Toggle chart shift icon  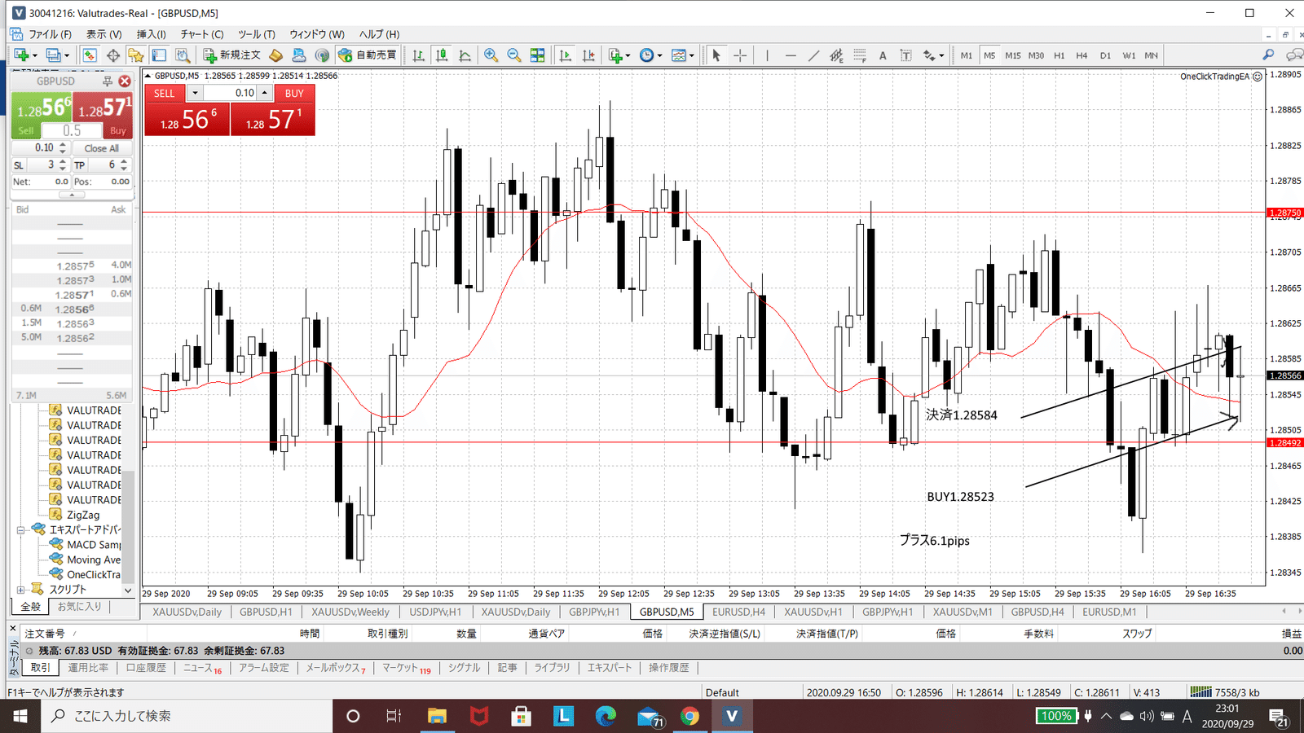pos(588,55)
